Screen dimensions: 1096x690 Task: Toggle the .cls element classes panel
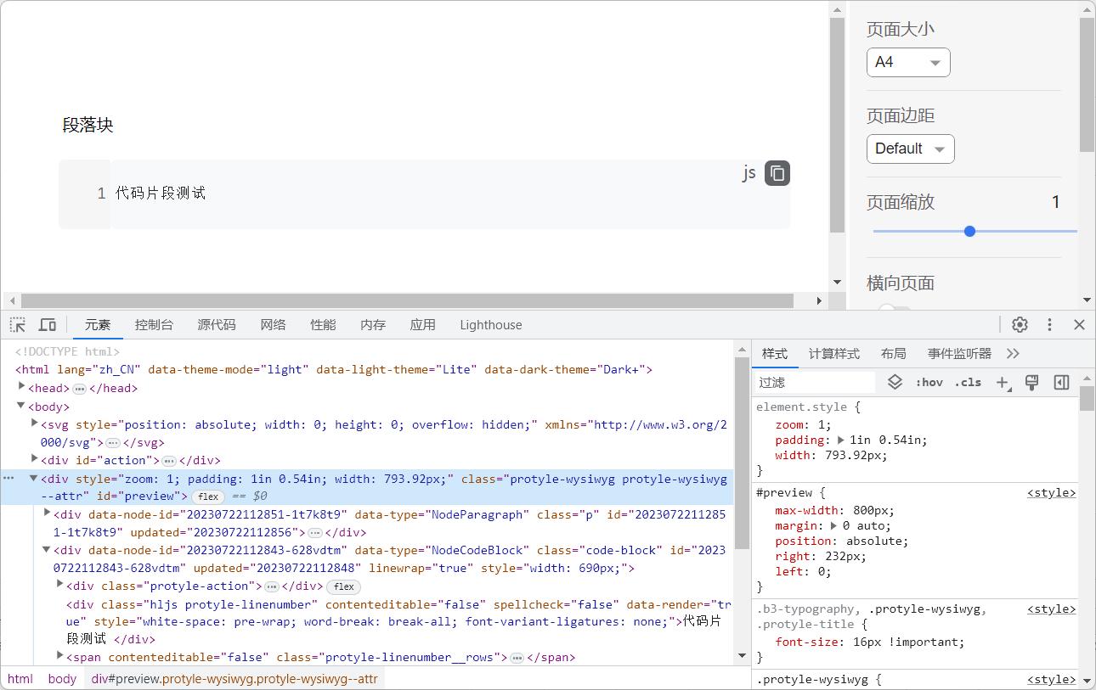(x=968, y=383)
